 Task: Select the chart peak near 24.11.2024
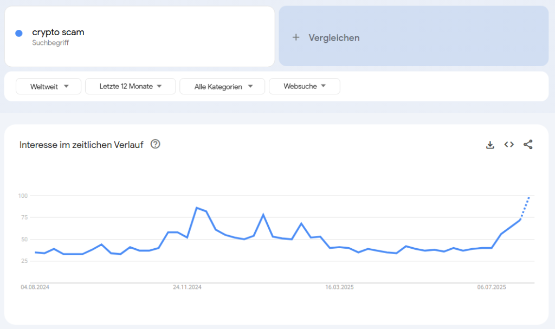[x=197, y=208]
